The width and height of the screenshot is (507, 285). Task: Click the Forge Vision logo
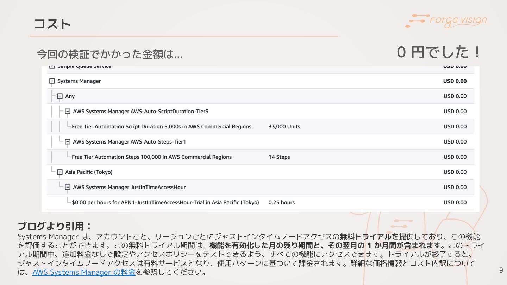(x=446, y=21)
